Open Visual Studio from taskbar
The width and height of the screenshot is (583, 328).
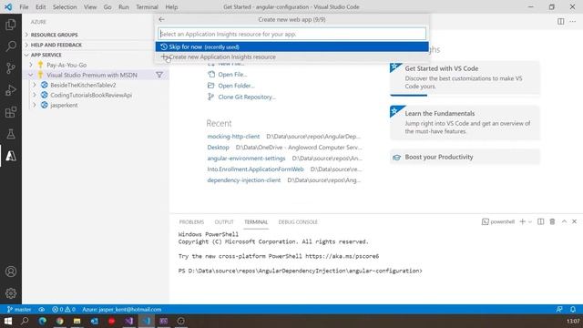coord(128,321)
